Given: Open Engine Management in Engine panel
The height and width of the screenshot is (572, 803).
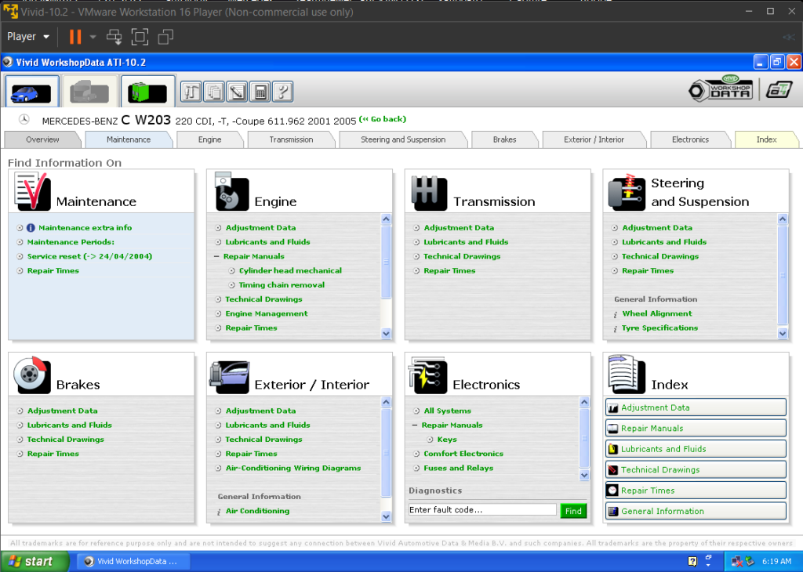Looking at the screenshot, I should pos(267,313).
